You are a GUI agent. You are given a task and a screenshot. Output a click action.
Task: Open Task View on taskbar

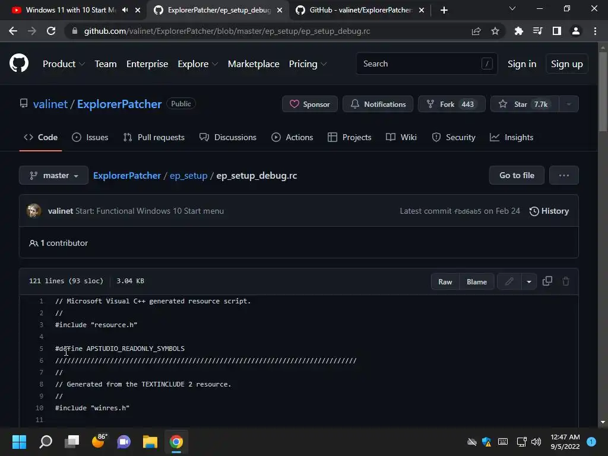72,442
